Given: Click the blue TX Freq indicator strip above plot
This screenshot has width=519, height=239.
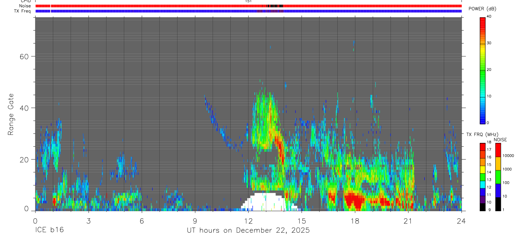Looking at the screenshot, I should point(249,11).
